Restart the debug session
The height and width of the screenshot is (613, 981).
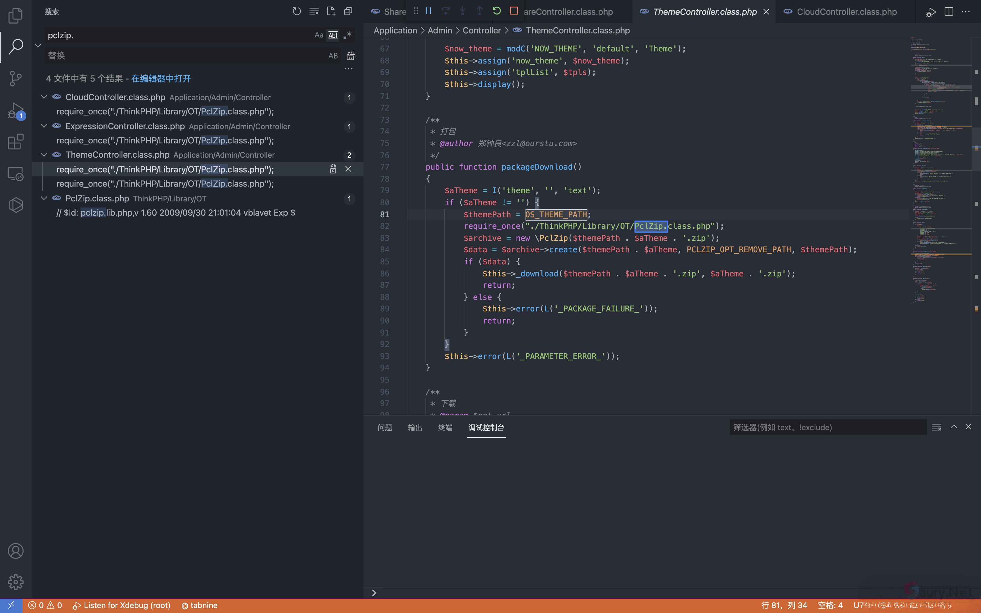point(497,11)
